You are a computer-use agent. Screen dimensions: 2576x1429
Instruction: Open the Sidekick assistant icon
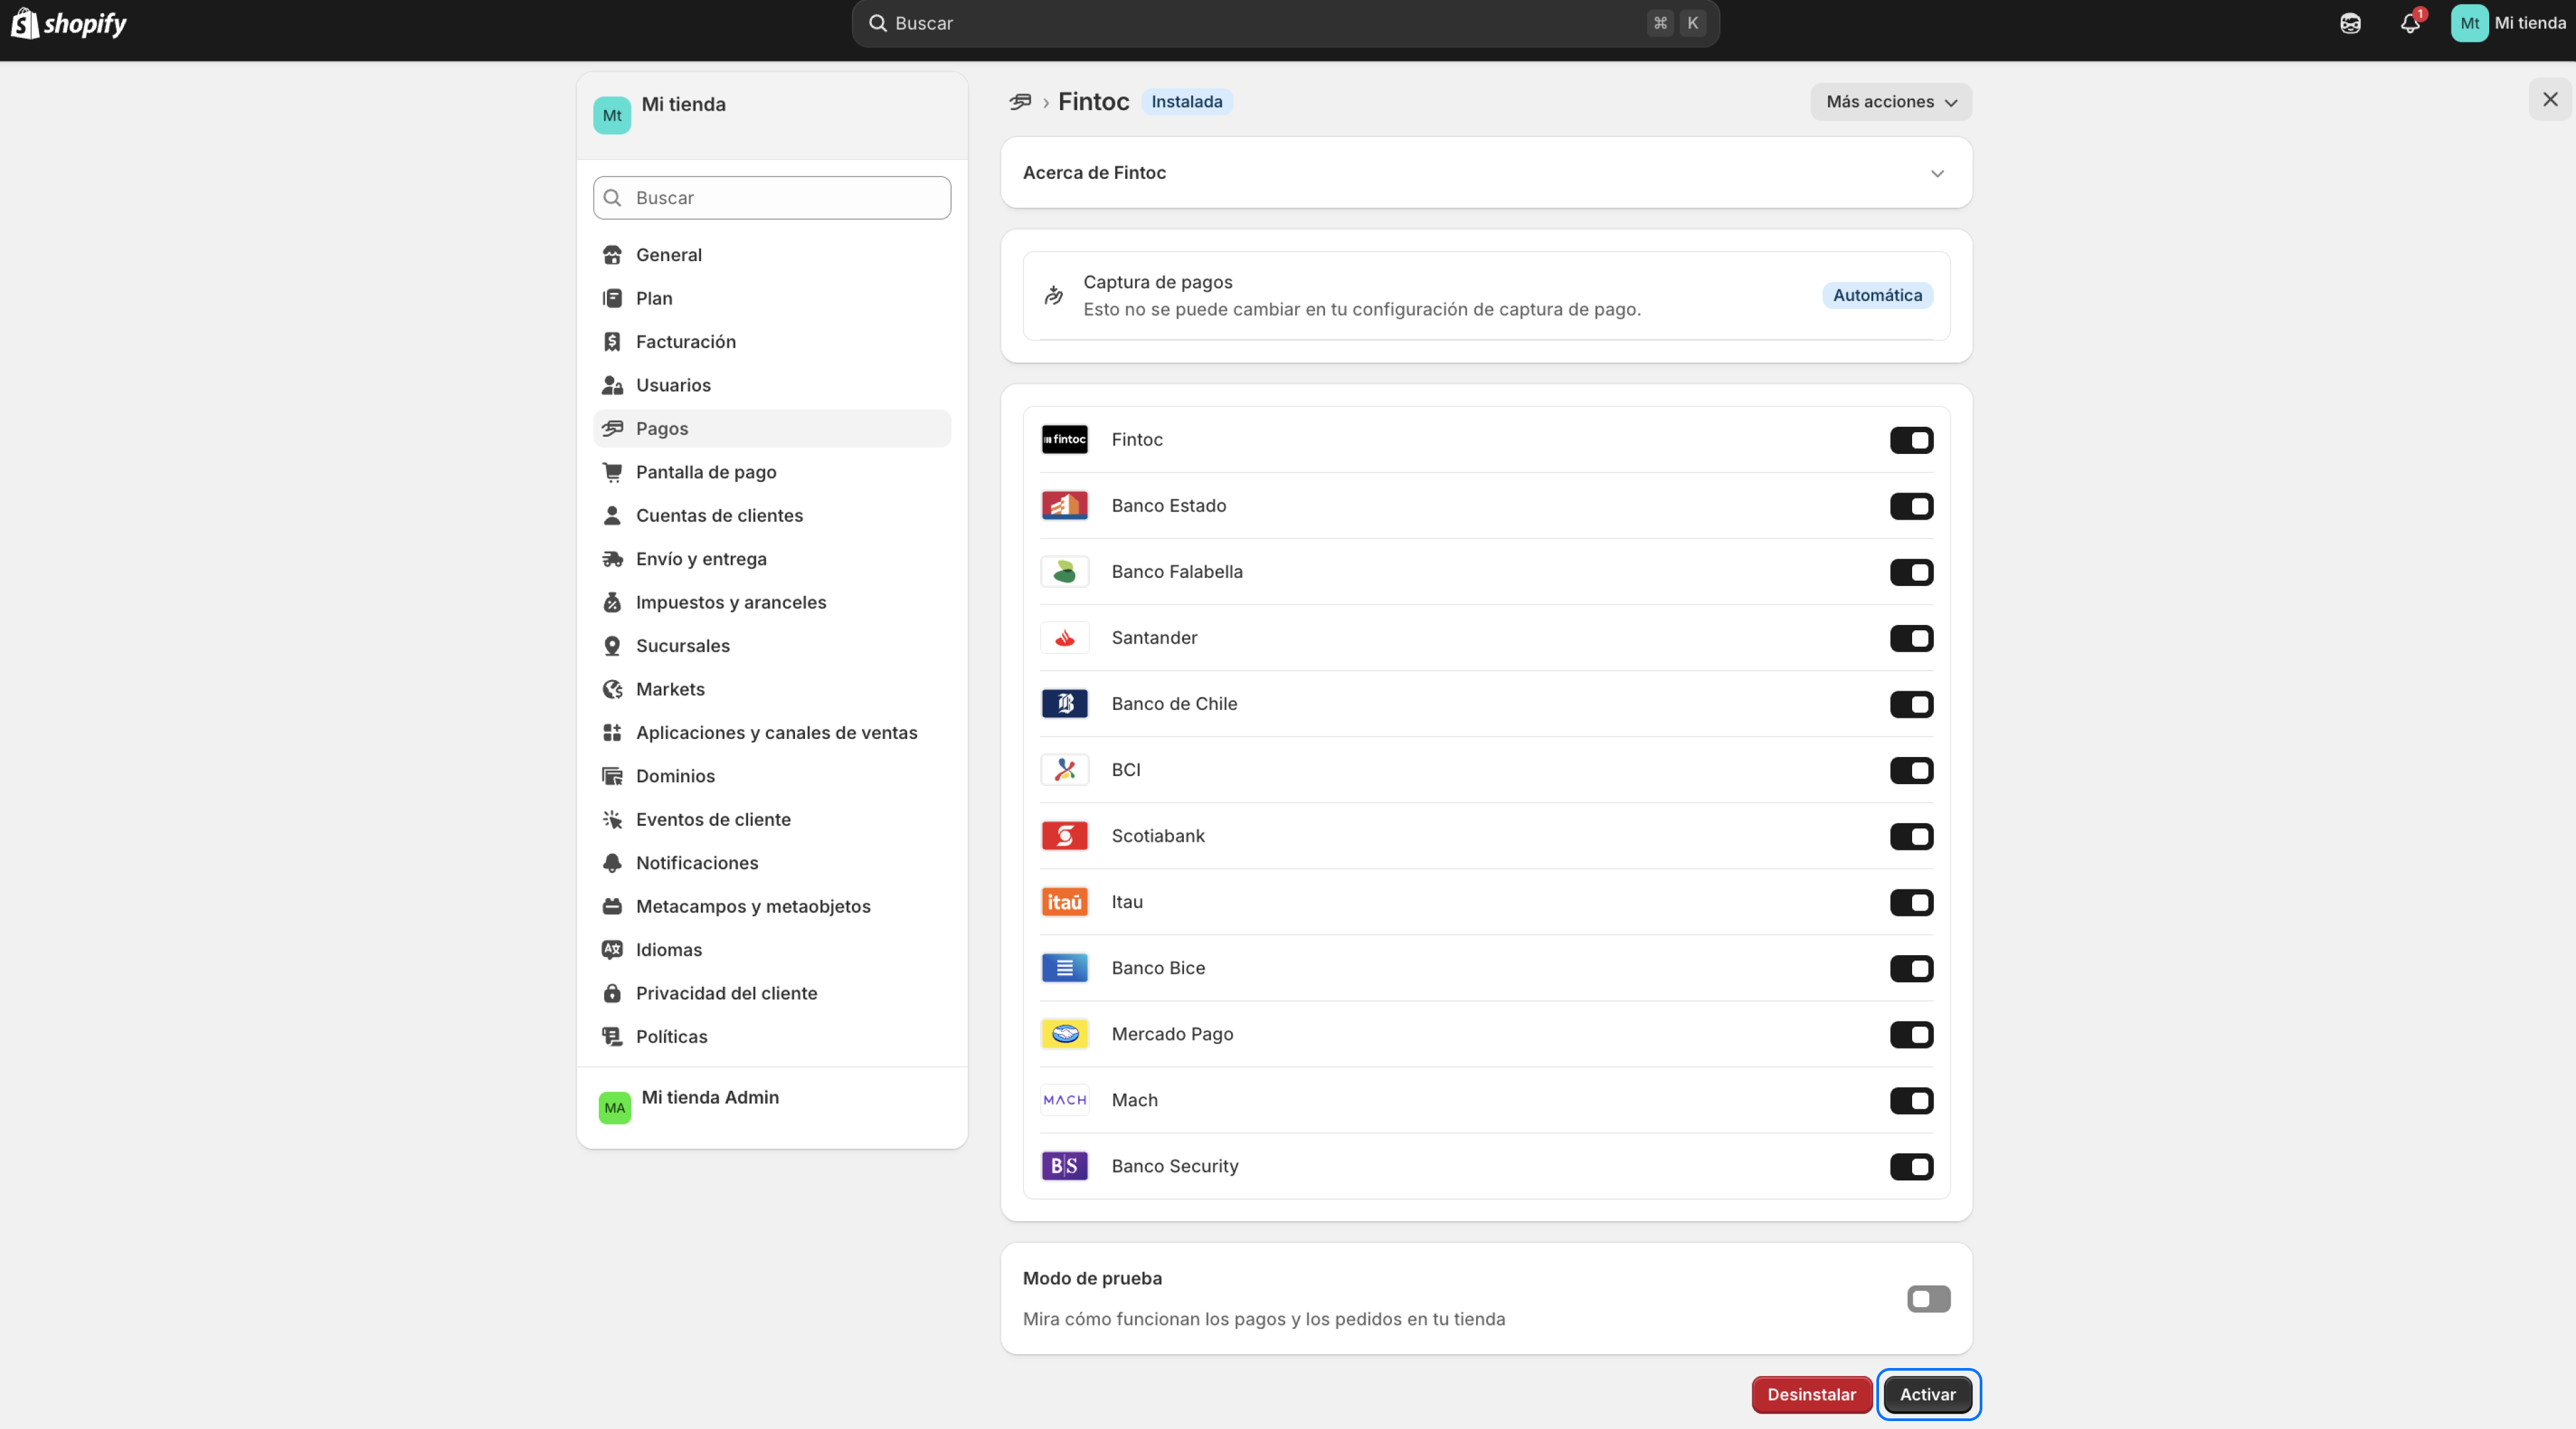coord(2350,23)
